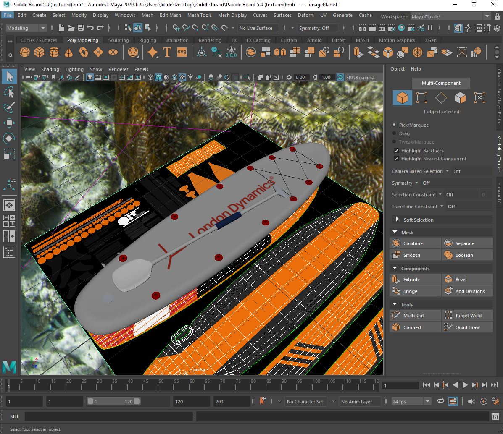
Task: Create a polygon cube from shelf
Action: 39,52
